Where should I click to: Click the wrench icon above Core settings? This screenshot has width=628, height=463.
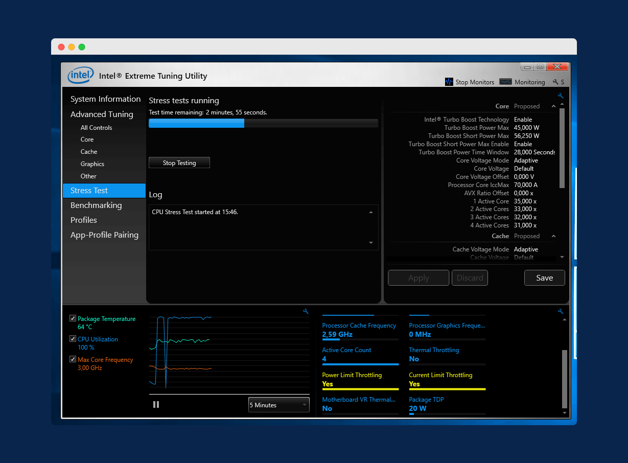coord(561,96)
